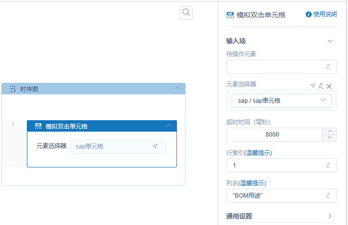This screenshot has width=348, height=225.
Task: Collapse the 时序图 panel with its chevron
Action: click(x=177, y=89)
